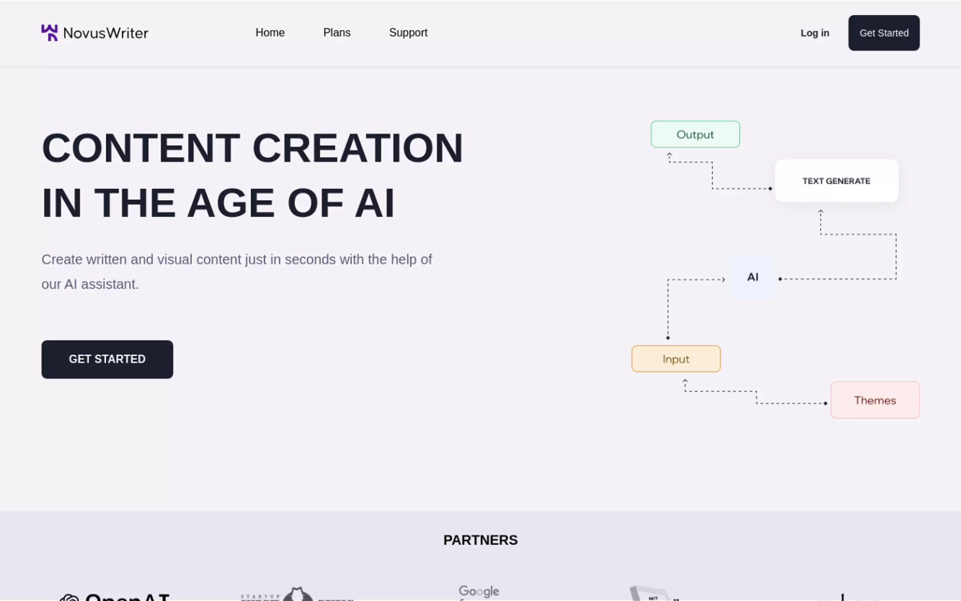The image size is (961, 601).
Task: Click the large GET STARTED hero button
Action: pos(107,359)
